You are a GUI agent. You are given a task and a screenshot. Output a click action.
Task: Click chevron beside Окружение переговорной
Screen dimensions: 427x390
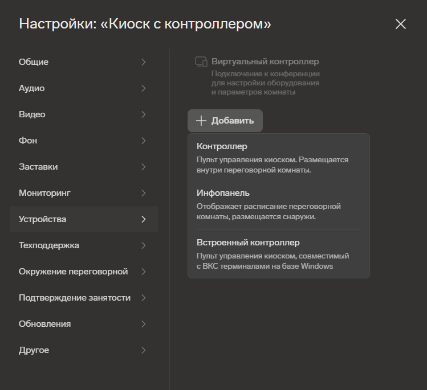tap(143, 272)
